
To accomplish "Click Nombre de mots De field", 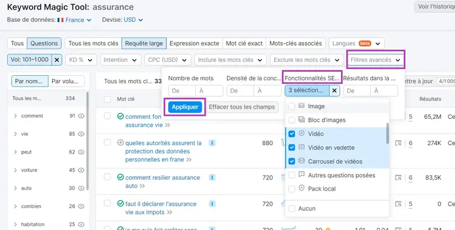I will (x=182, y=90).
